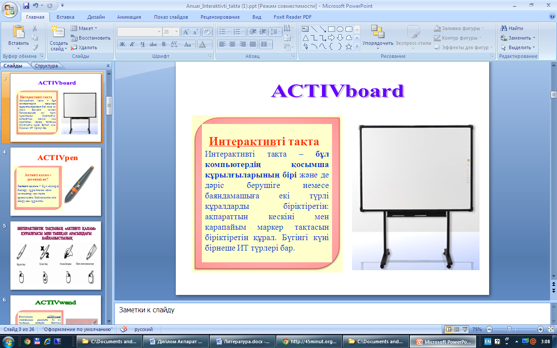Click the Office Button logo

point(9,9)
